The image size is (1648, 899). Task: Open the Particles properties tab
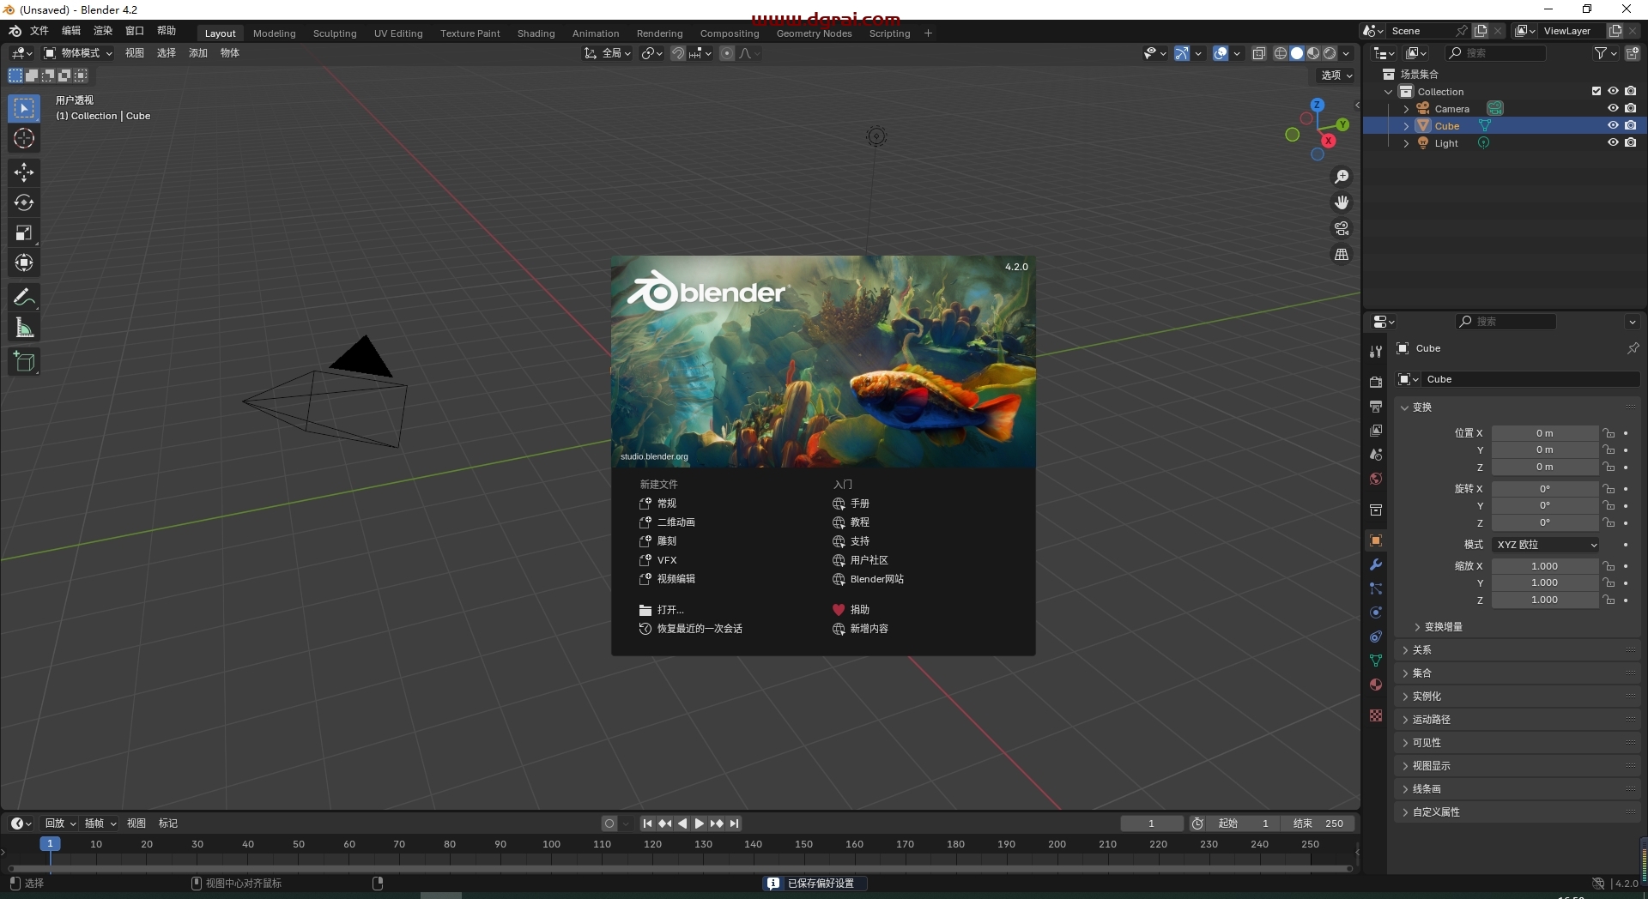(x=1376, y=588)
